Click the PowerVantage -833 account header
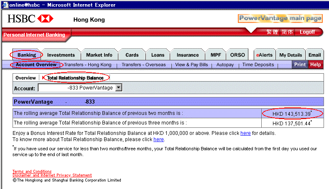 pos(168,102)
